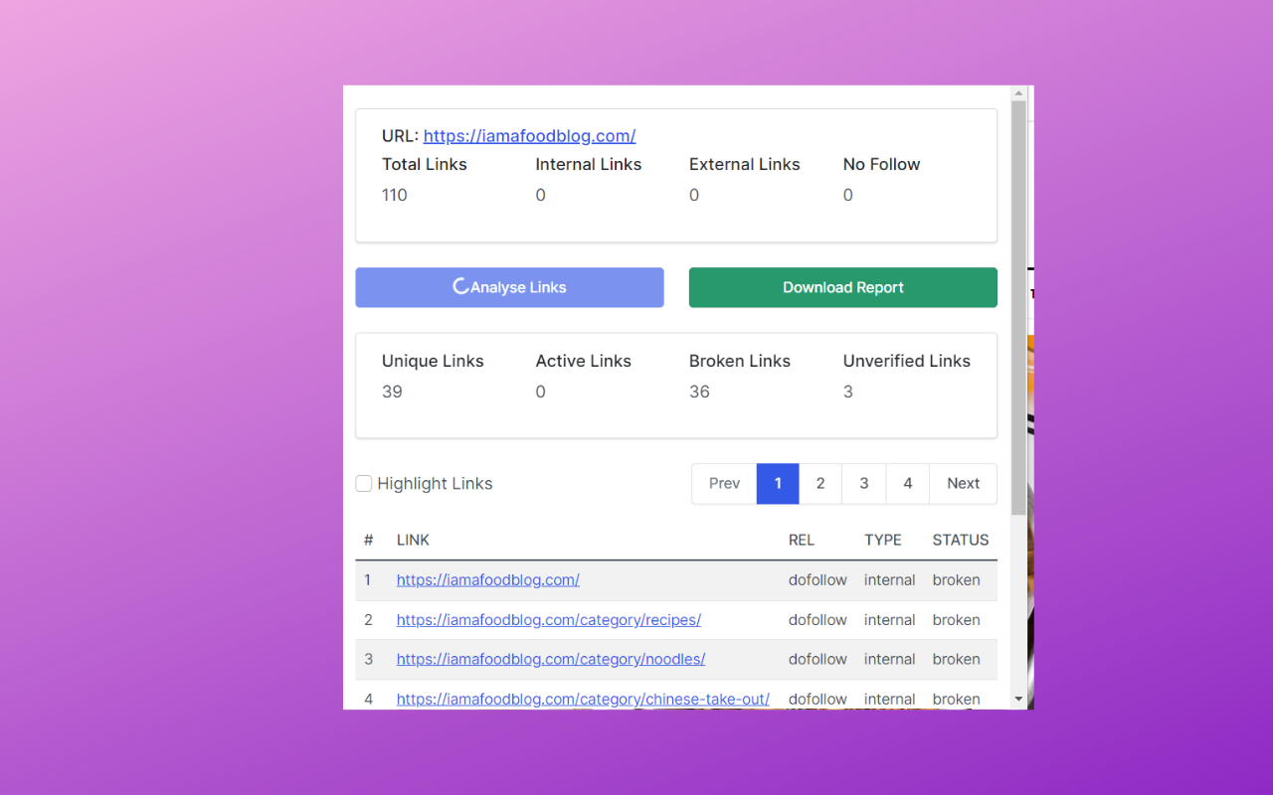Screen dimensions: 1273x795
Task: Open the URL https://iamafoodblog.com/ at the top
Action: coord(529,135)
